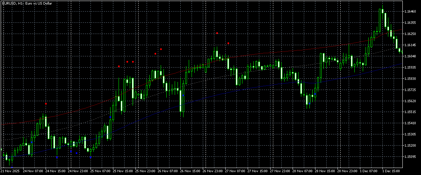421x175 pixels.
Task: Click the 1.15620 level on the price axis
Action: [410, 101]
